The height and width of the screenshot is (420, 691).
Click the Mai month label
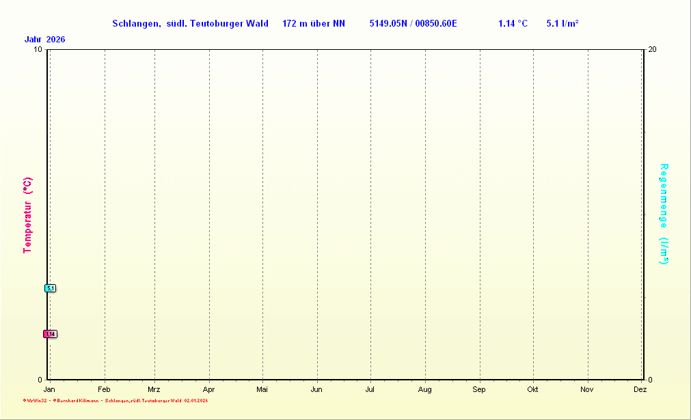click(262, 389)
